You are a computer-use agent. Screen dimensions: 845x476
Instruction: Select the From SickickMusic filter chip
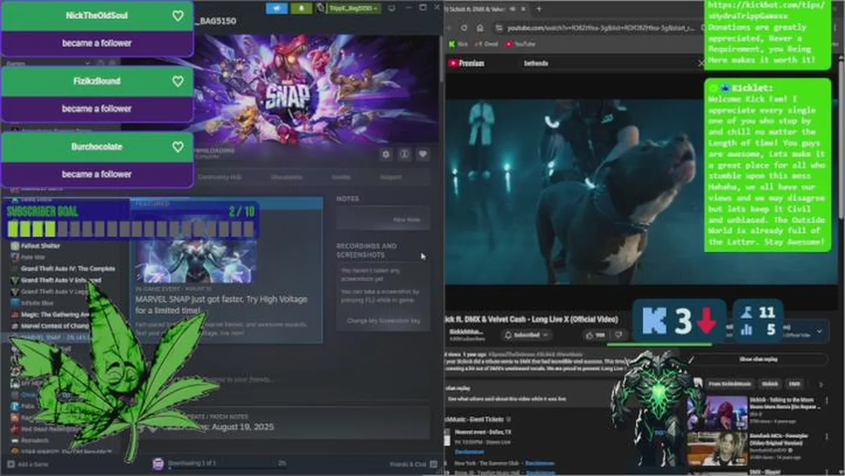[729, 384]
